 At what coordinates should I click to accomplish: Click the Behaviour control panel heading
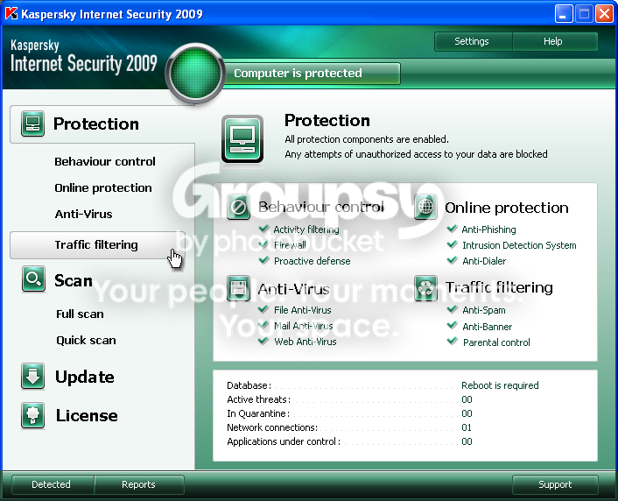321,207
